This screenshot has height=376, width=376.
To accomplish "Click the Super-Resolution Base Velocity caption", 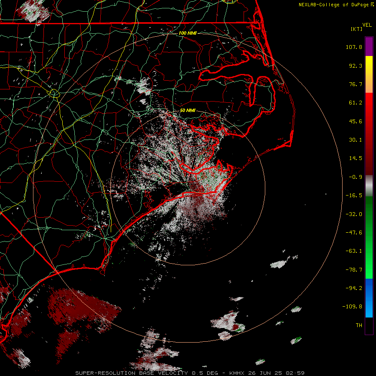I will 190,373.
